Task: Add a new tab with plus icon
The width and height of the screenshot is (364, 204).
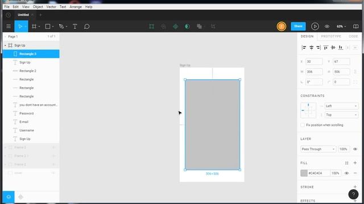Action: (x=40, y=15)
